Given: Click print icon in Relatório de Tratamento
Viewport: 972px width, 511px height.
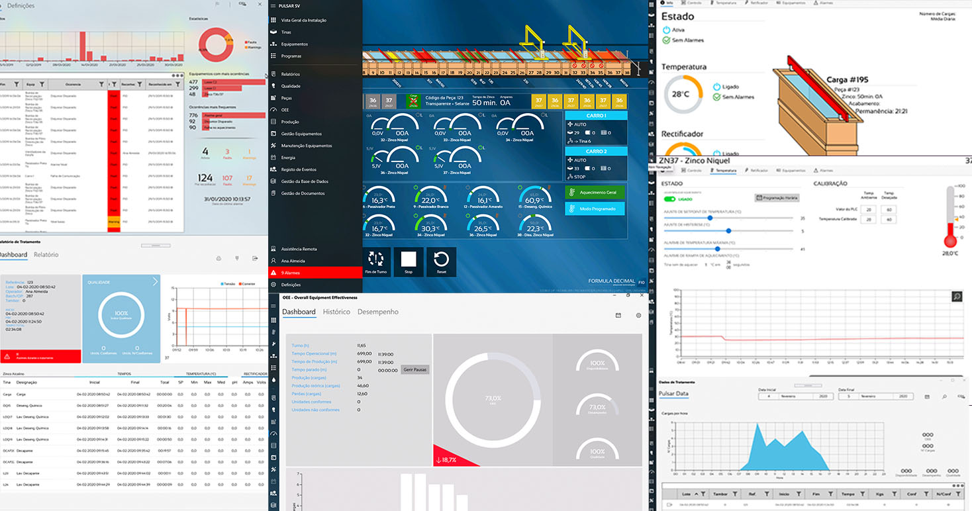Looking at the screenshot, I should [219, 258].
